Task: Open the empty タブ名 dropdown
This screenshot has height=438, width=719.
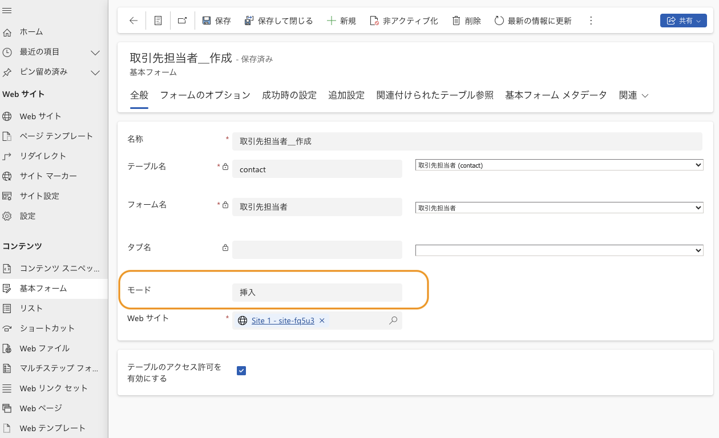Action: 559,250
